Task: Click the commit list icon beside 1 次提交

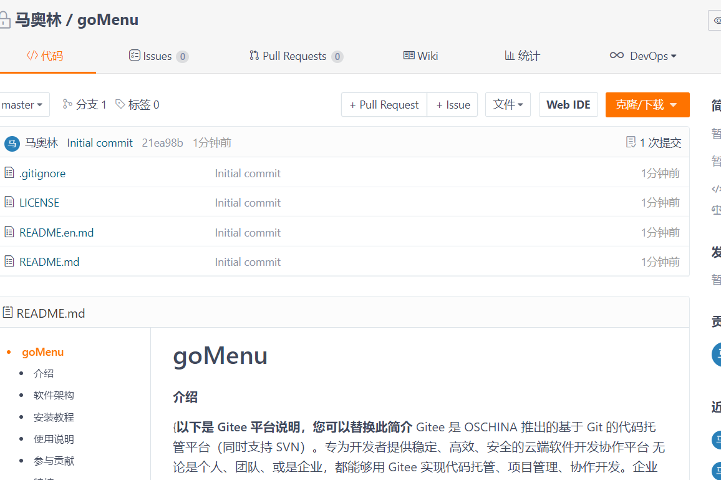Action: (x=631, y=142)
